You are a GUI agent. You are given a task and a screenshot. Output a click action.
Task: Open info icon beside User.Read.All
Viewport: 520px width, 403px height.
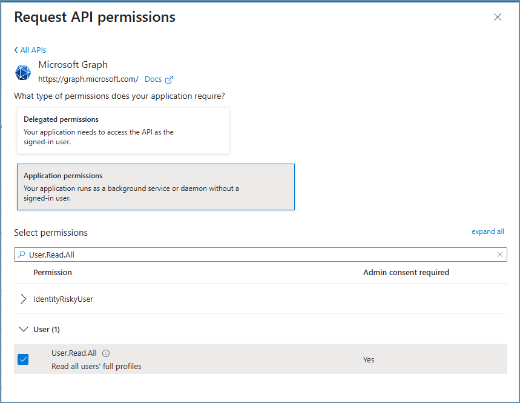point(106,353)
